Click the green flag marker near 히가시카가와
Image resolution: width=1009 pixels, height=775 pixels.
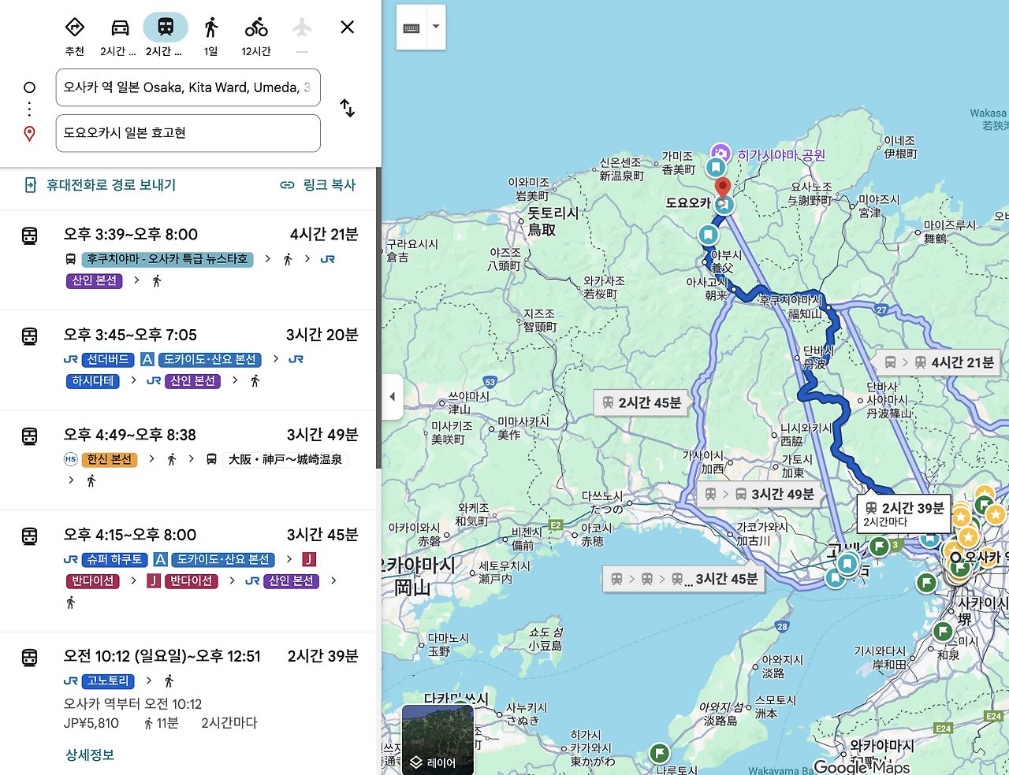click(659, 753)
